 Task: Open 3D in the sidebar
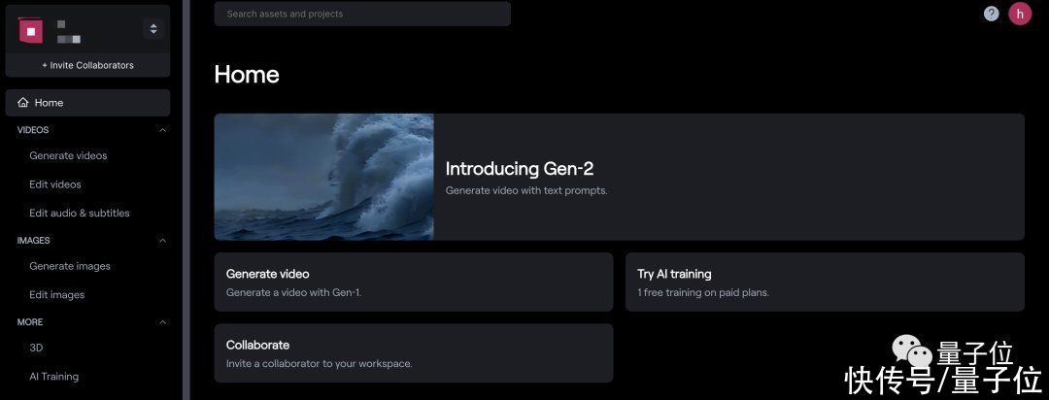click(36, 348)
